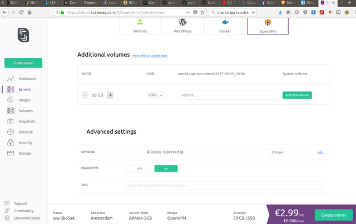Open the Storage section
The width and height of the screenshot is (356, 224).
tap(24, 153)
